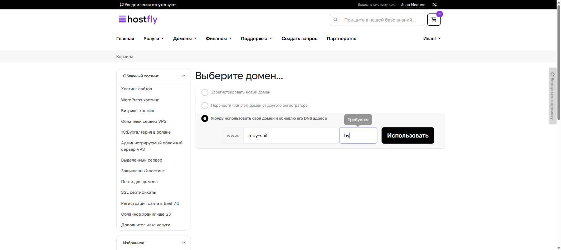Viewport: 561px width, 250px height.
Task: Open Хостинг сайтов category
Action: [137, 89]
